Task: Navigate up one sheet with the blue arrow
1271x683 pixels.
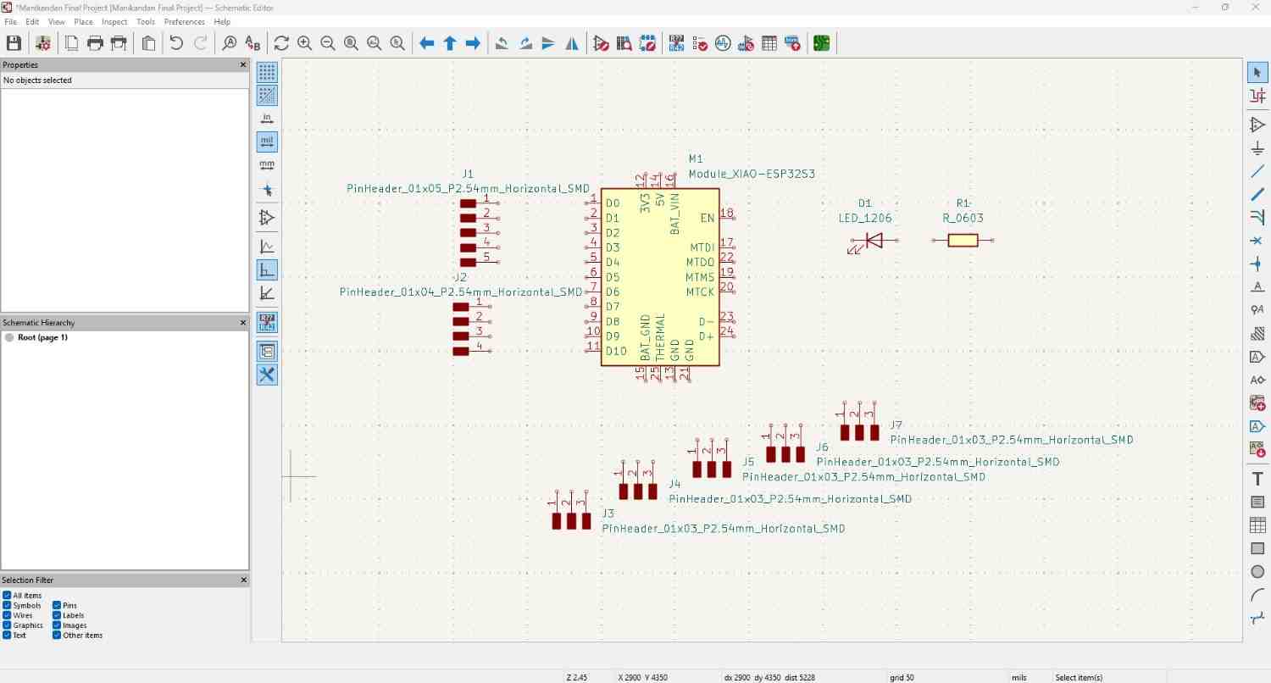Action: pos(450,43)
